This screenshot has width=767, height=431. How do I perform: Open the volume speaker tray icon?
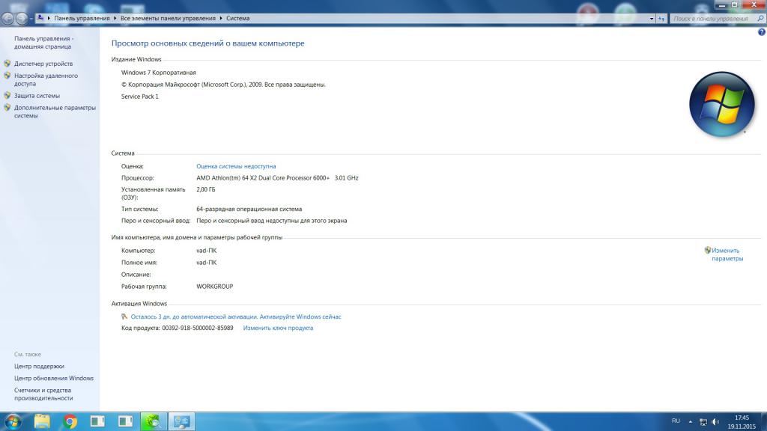click(x=715, y=422)
